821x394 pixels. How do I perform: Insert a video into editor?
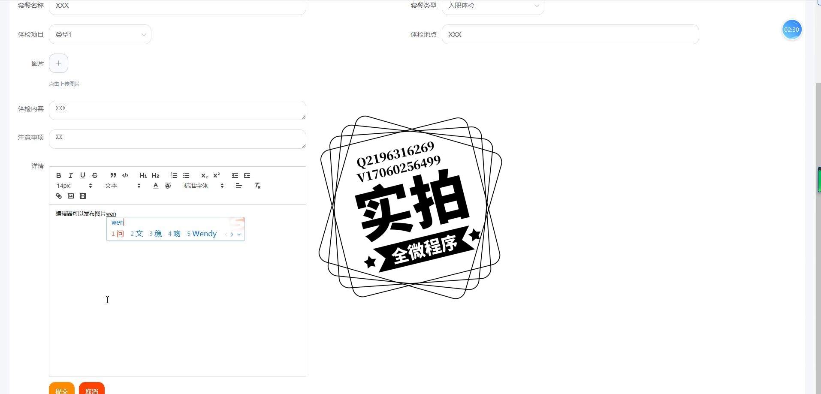(83, 196)
